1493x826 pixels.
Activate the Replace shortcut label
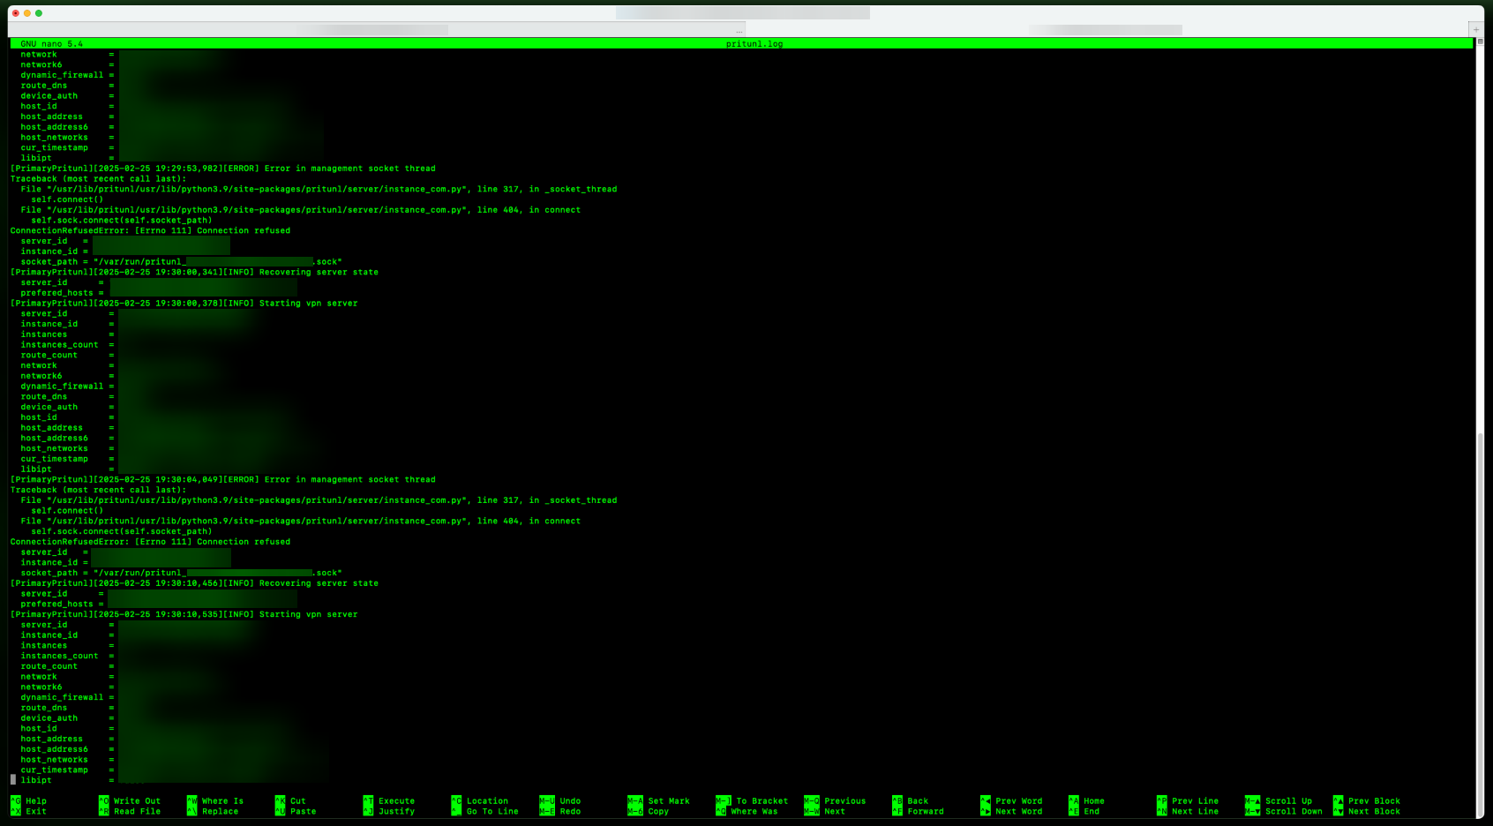point(220,812)
